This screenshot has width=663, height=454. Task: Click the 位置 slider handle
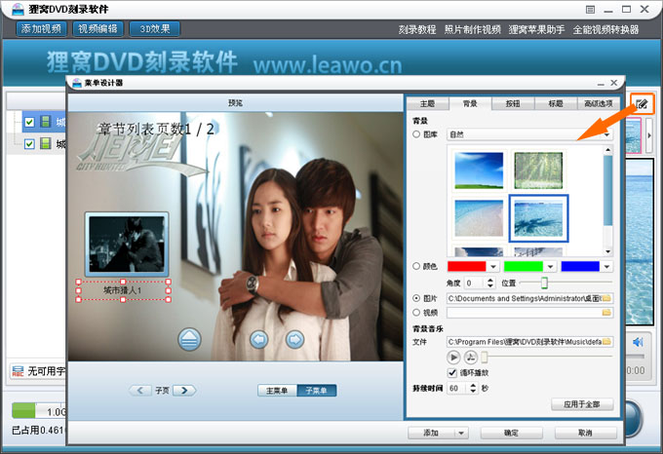[545, 283]
